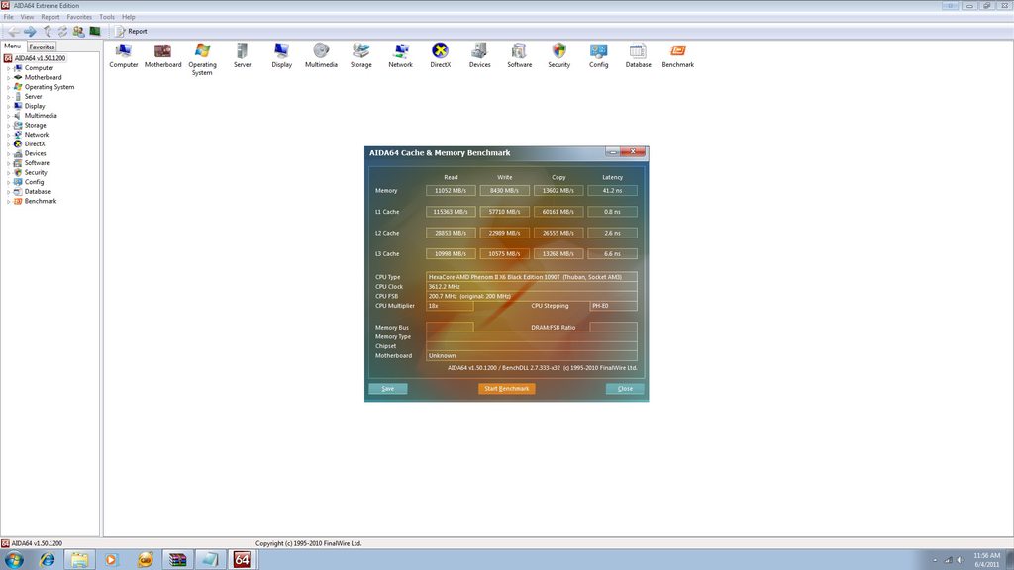Open Internet Explorer from the taskbar
The width and height of the screenshot is (1014, 570).
click(x=47, y=560)
